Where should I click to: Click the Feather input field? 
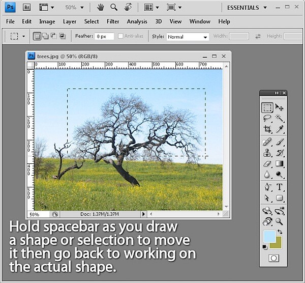(104, 37)
